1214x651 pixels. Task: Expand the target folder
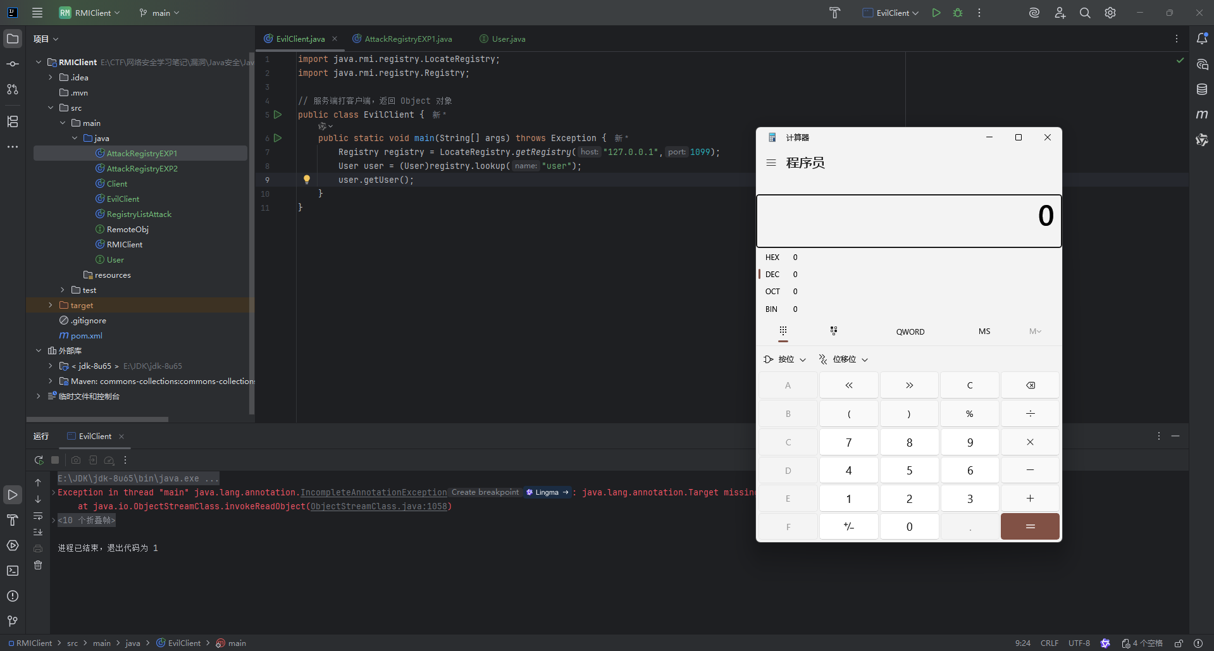51,306
